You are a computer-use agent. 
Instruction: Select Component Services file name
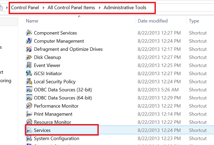click(55, 33)
